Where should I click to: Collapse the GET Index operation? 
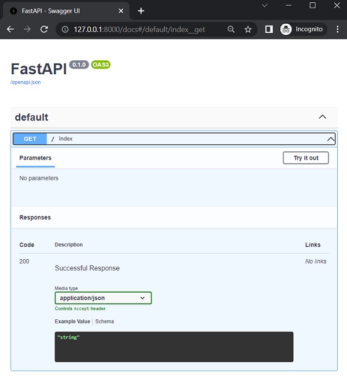pos(330,139)
